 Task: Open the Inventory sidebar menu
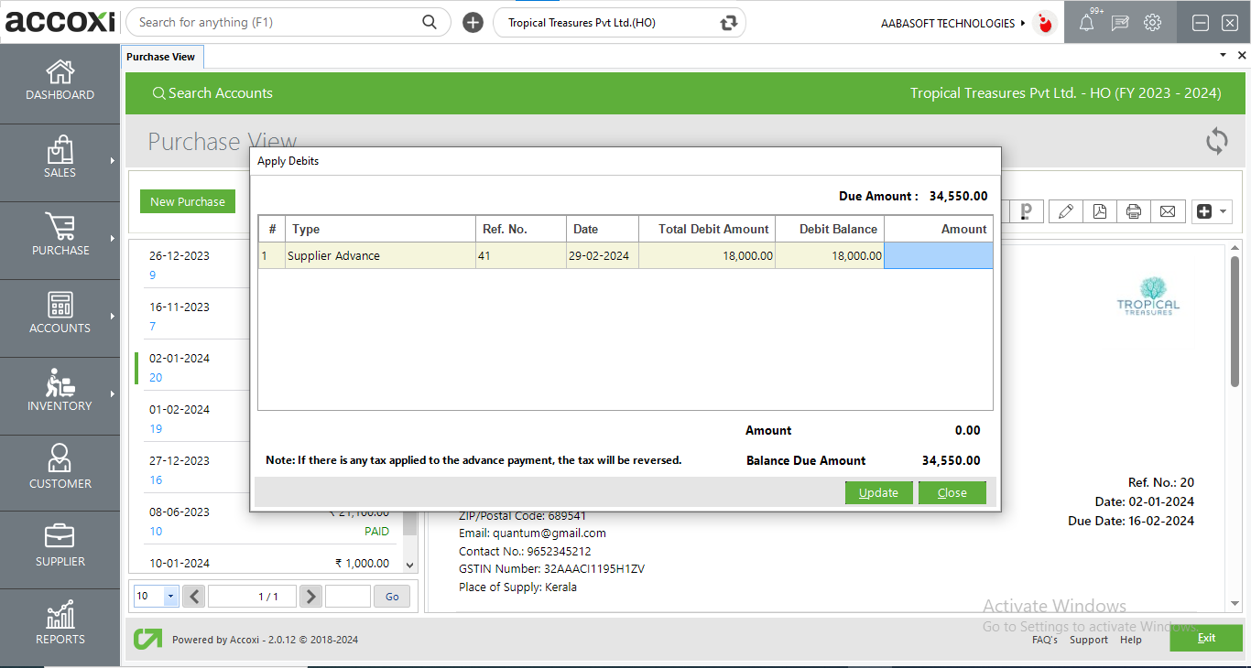point(60,392)
